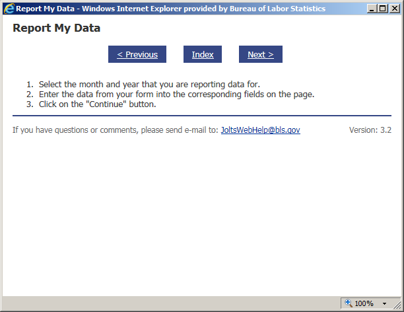
Task: Advance to the Next help page
Action: click(261, 54)
